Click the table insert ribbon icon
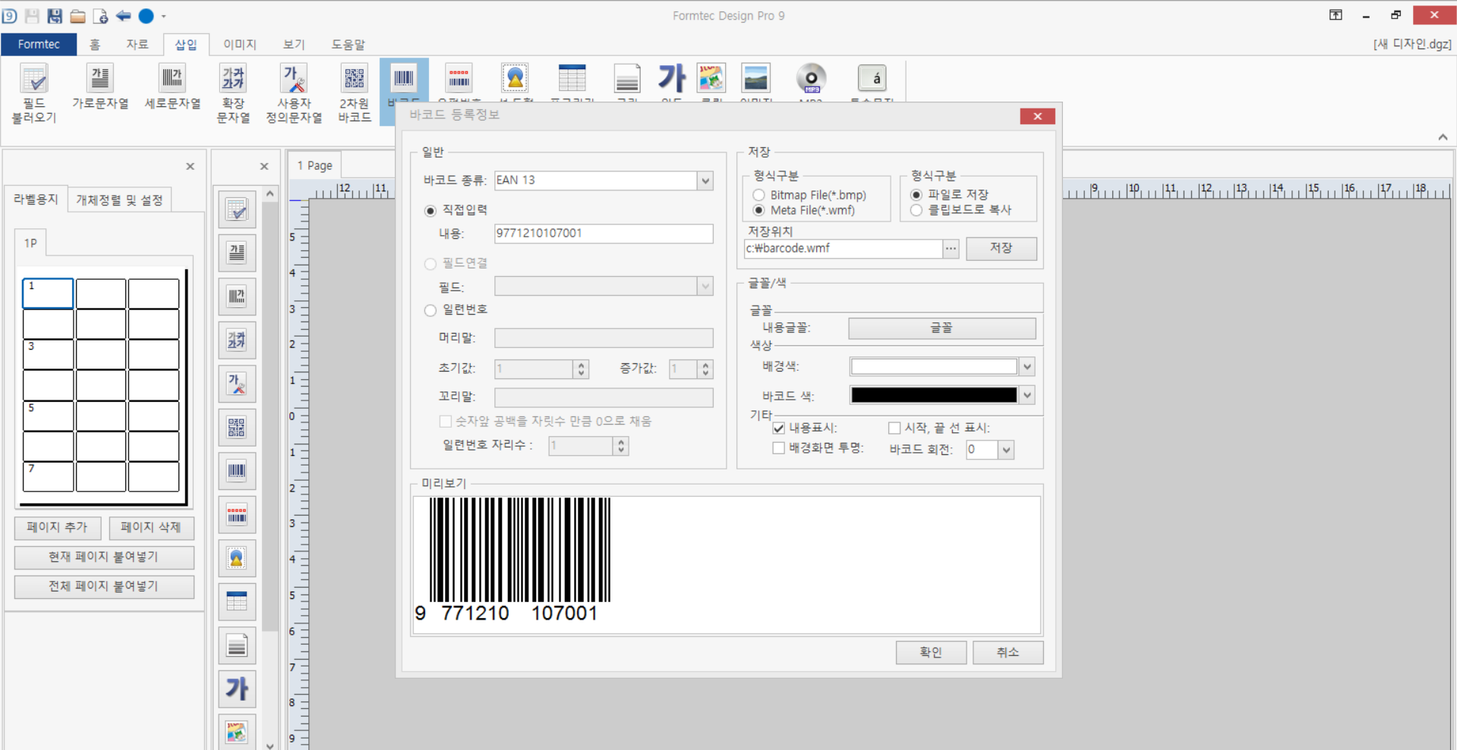Image resolution: width=1457 pixels, height=750 pixels. tap(572, 79)
